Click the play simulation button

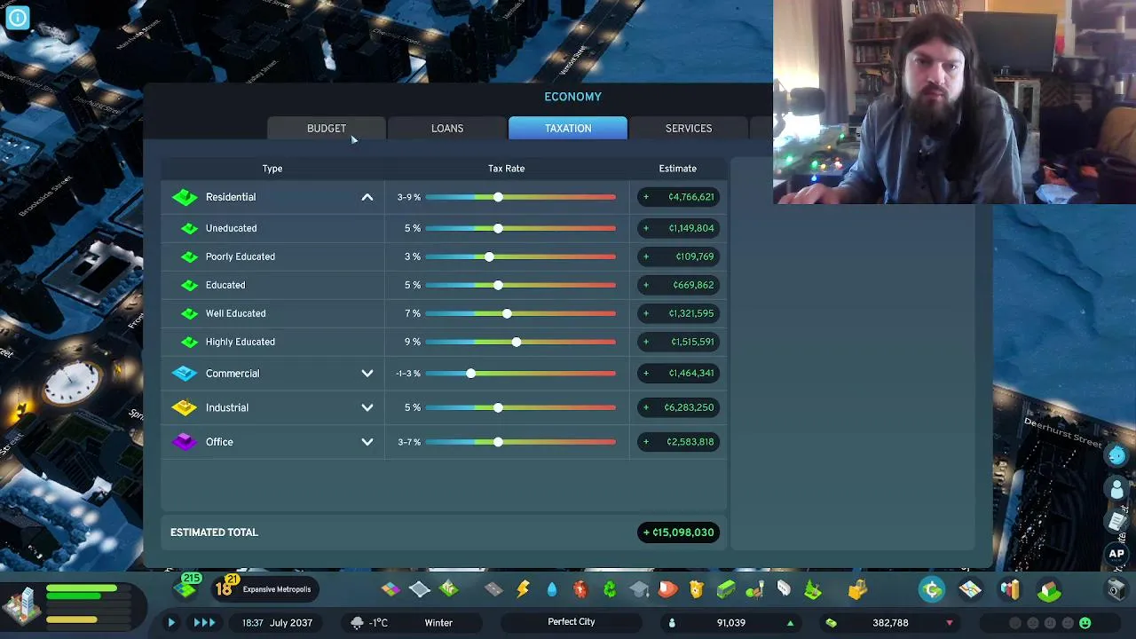(171, 623)
